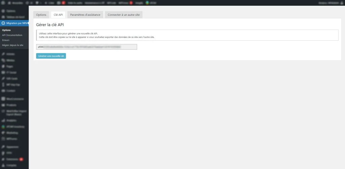Image resolution: width=345 pixels, height=169 pixels.
Task: Click Migration par NRV sidebar menu
Action: pyautogui.click(x=14, y=23)
